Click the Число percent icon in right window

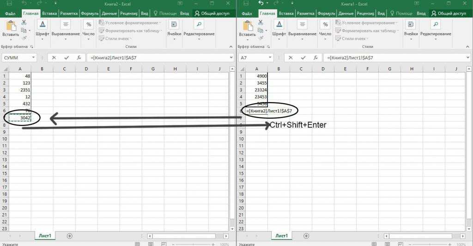325,24
